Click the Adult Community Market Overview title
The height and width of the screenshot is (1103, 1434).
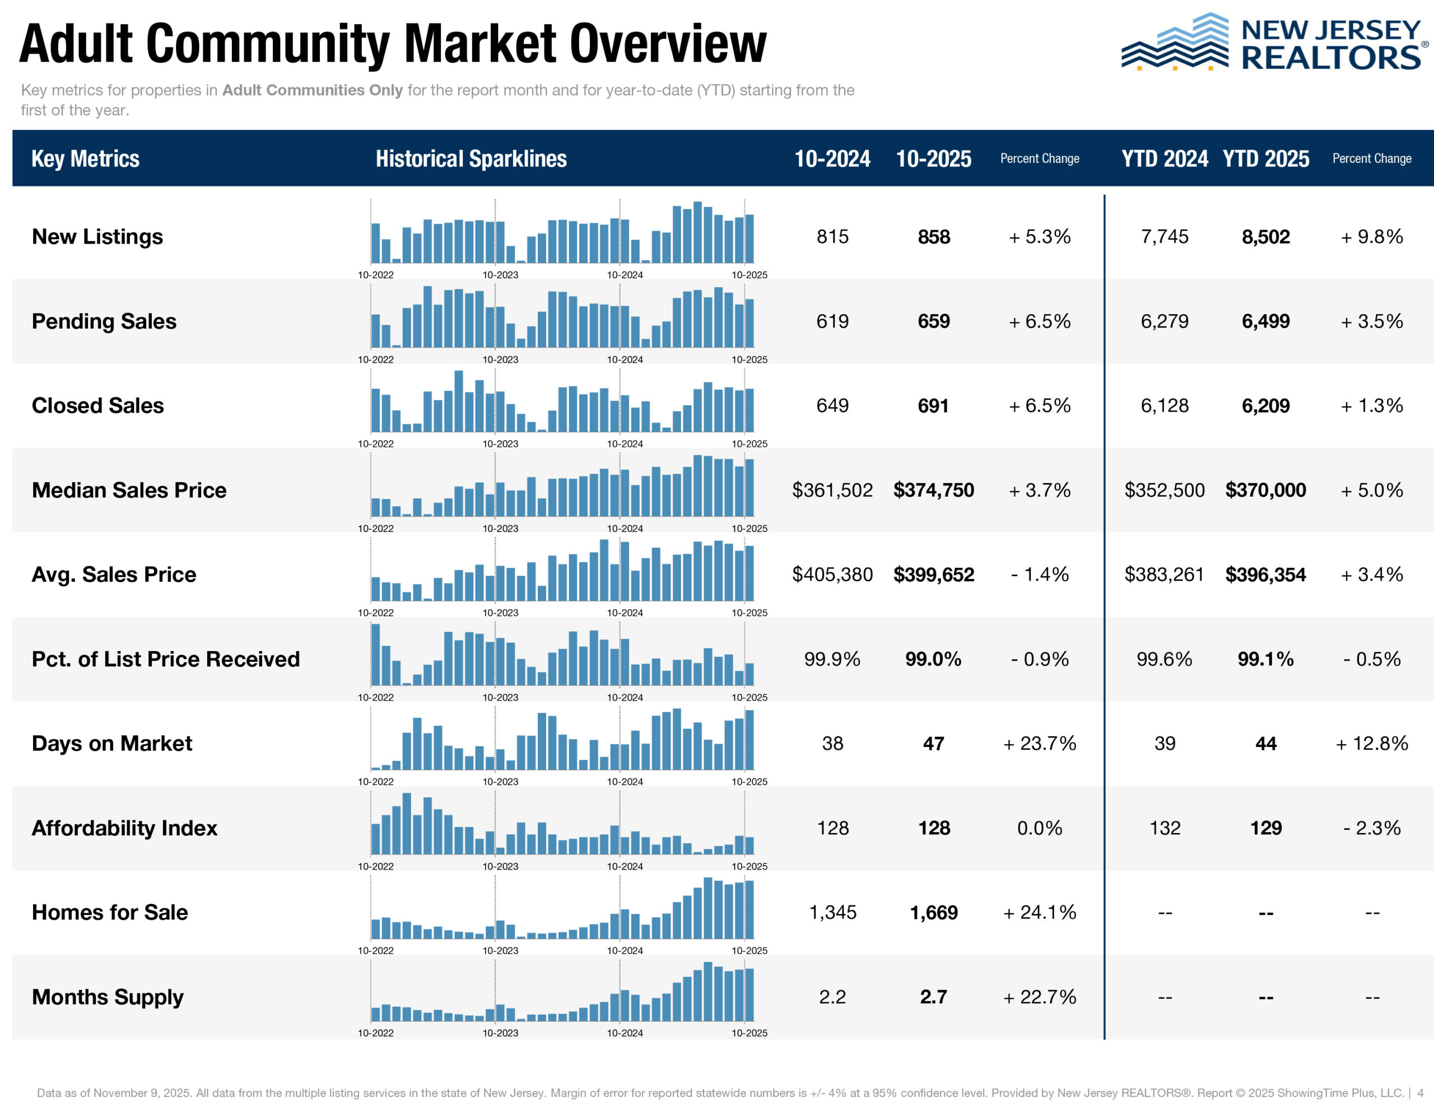pos(393,44)
